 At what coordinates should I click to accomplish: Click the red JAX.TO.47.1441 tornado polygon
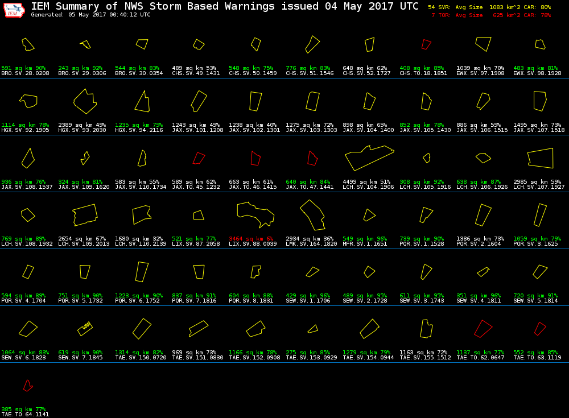tap(312, 158)
